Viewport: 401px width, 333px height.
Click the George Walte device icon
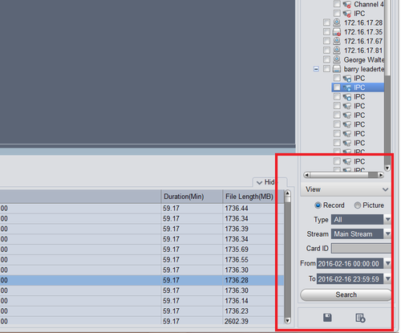click(x=337, y=59)
